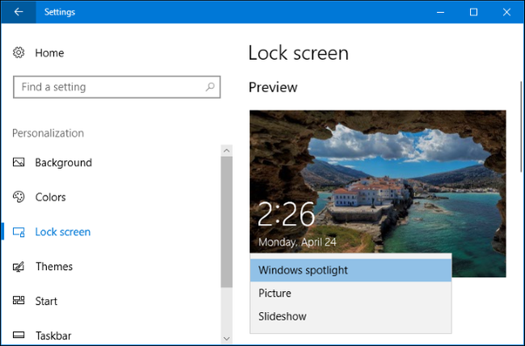Click the Colors palette icon
The height and width of the screenshot is (346, 525).
[x=19, y=197]
